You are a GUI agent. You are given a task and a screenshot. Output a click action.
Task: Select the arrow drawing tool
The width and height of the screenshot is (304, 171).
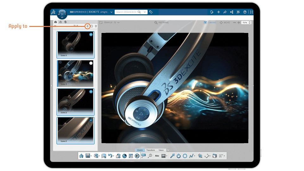coord(172,156)
